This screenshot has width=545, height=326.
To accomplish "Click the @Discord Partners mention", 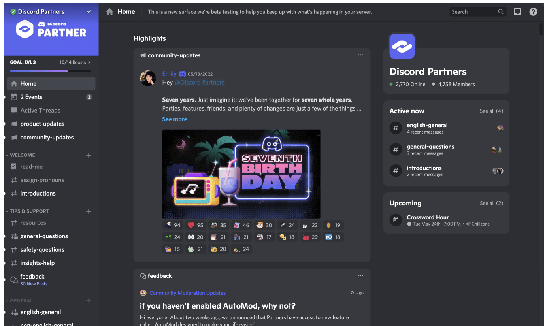I will pyautogui.click(x=200, y=83).
